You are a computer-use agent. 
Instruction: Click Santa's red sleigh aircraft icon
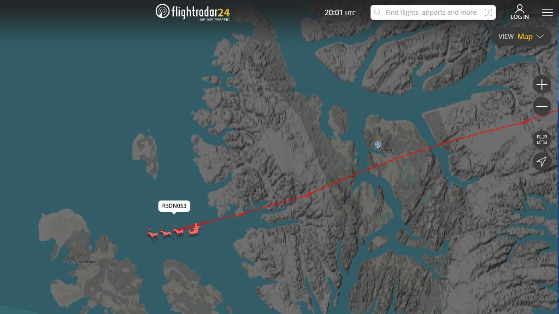pos(193,230)
